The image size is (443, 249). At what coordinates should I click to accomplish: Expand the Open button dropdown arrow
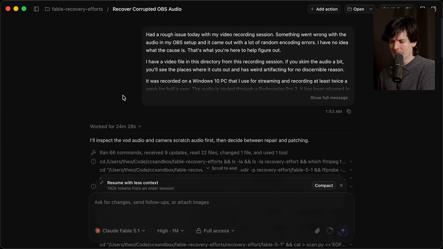click(371, 9)
